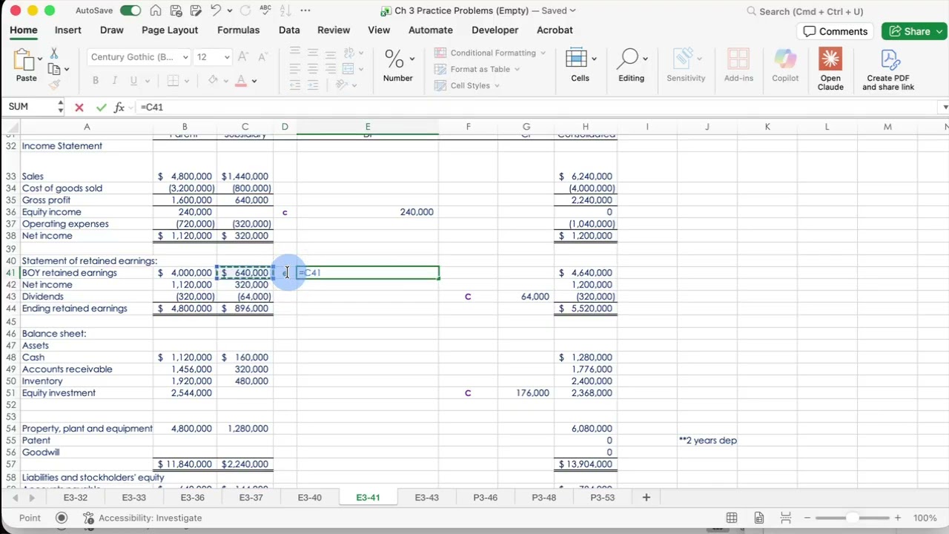Toggle Underline formatting
The image size is (949, 534).
pos(133,81)
